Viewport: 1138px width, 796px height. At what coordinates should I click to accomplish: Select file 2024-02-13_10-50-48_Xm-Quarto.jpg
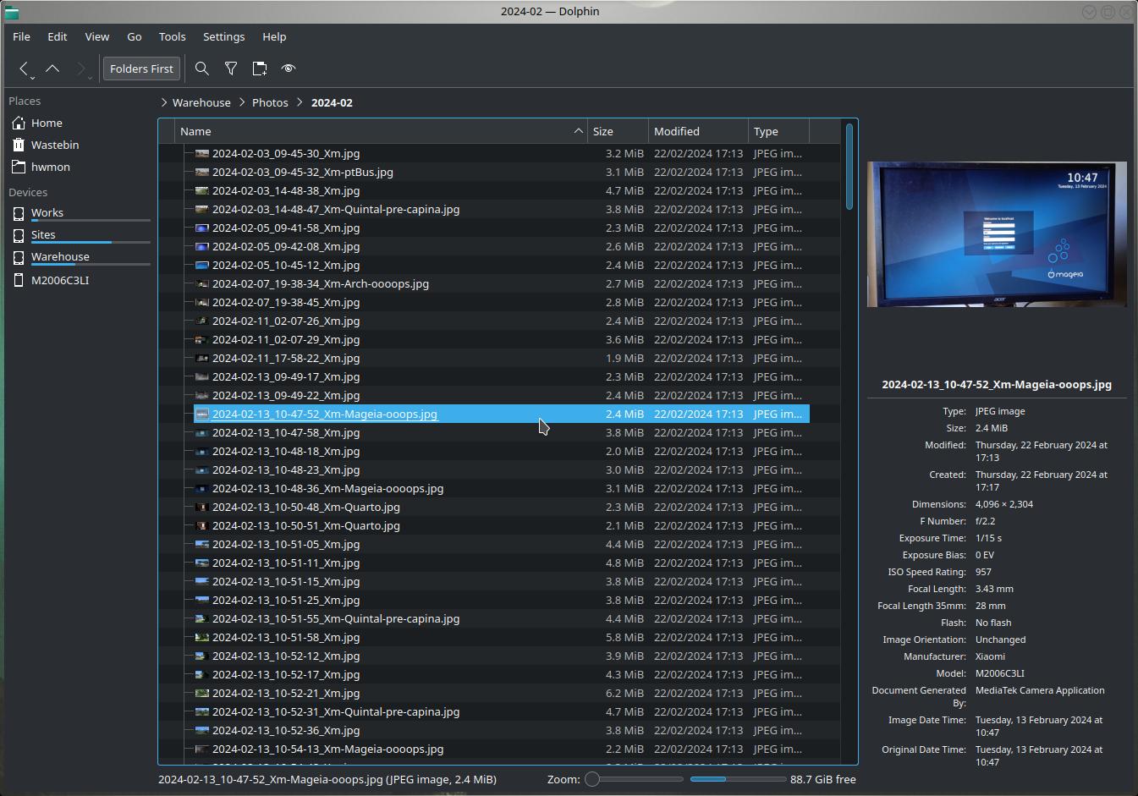305,507
